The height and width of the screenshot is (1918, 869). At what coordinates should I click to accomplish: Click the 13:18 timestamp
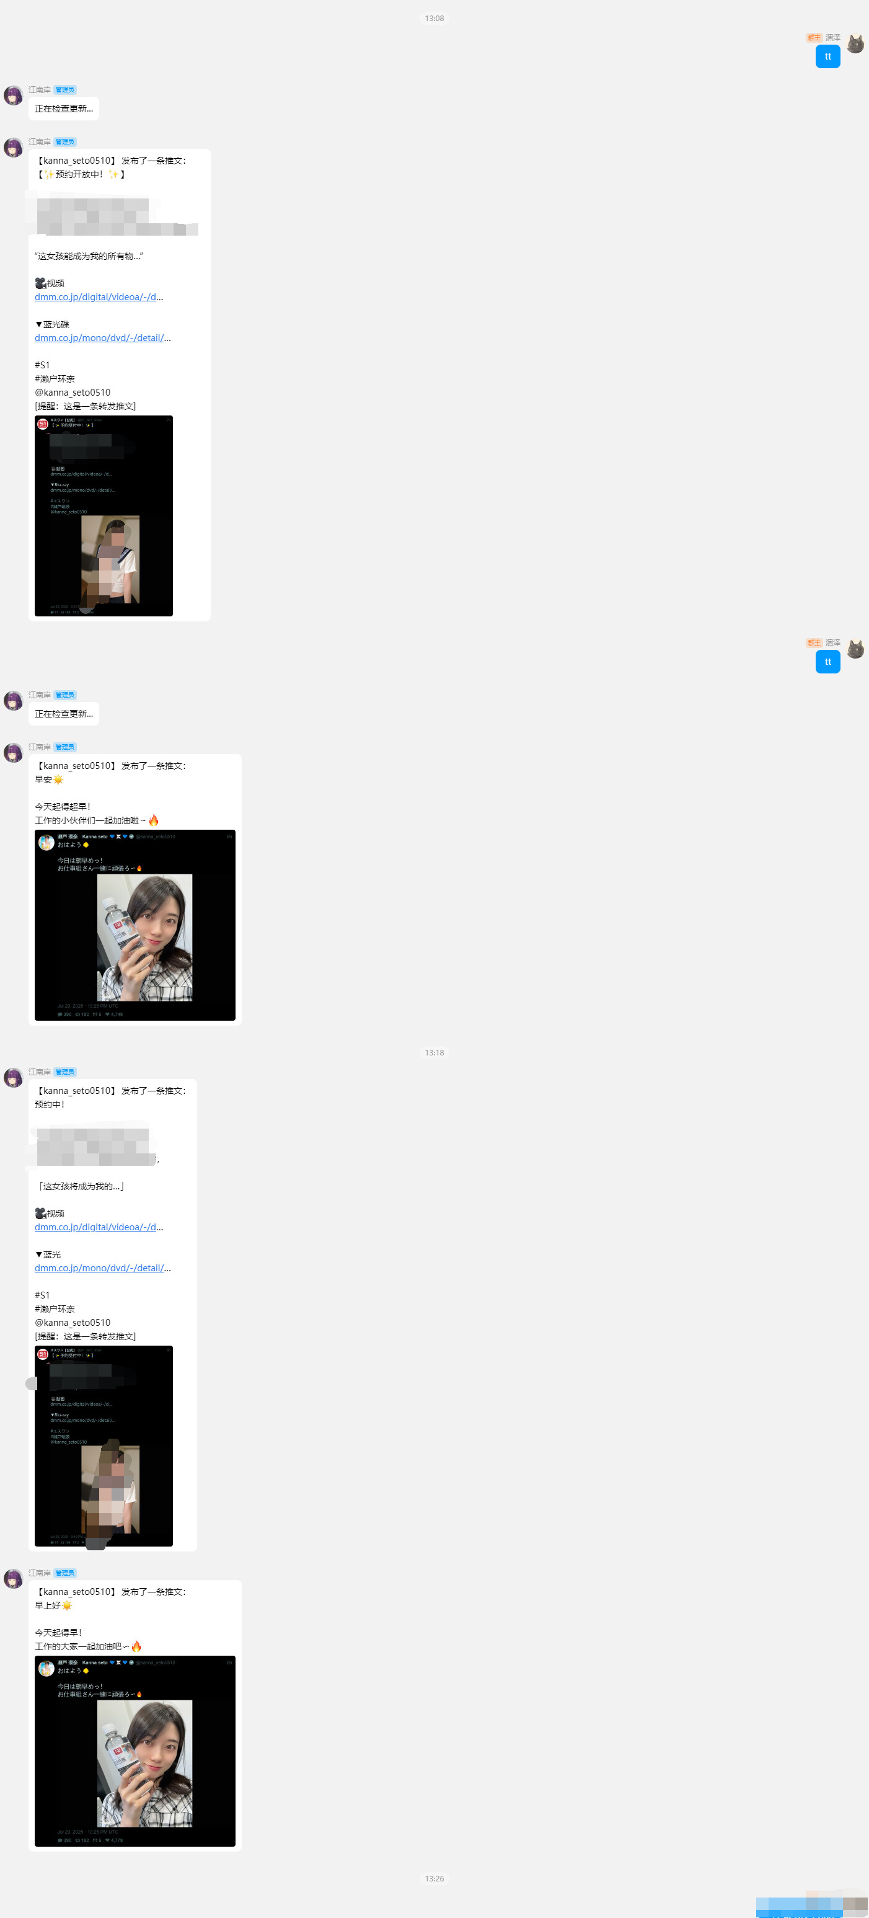coord(434,1052)
